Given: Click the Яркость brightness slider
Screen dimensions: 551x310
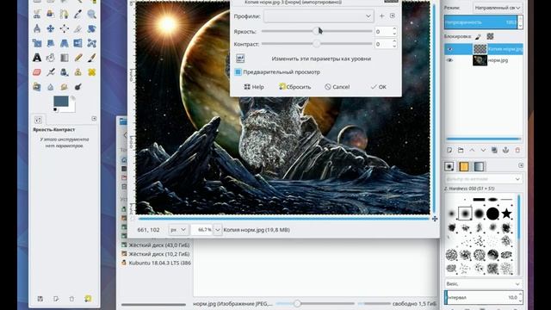Looking at the screenshot, I should 317,31.
